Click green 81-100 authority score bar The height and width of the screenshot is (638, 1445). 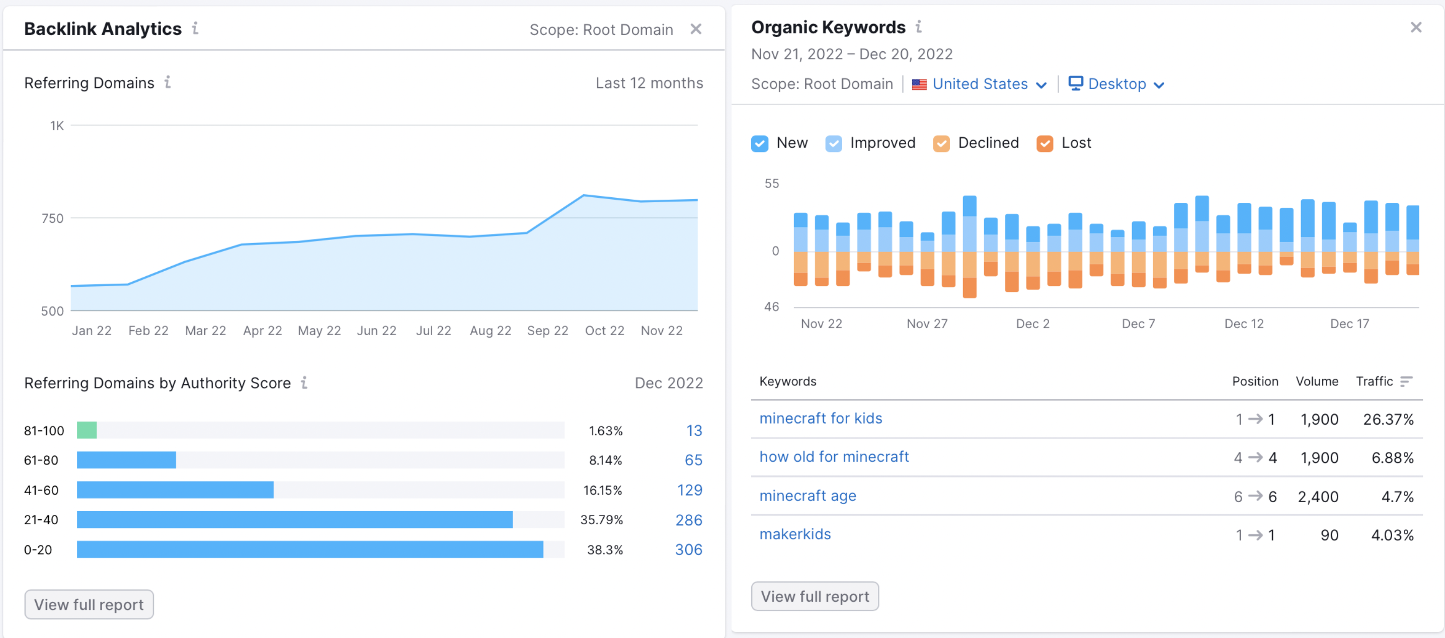tap(87, 430)
